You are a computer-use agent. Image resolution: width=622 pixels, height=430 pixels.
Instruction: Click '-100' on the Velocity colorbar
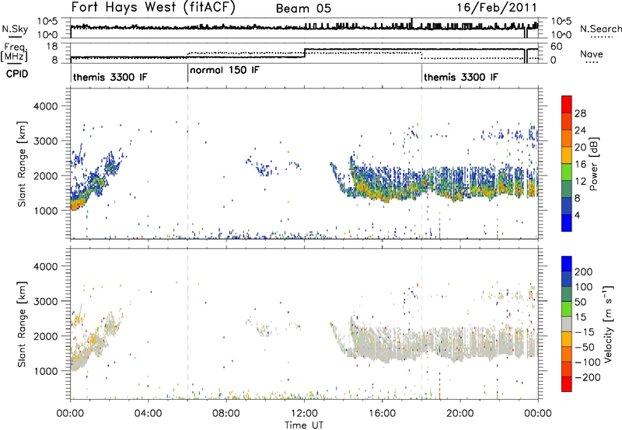[x=587, y=362]
